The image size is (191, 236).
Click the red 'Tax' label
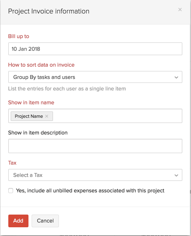pos(12,163)
